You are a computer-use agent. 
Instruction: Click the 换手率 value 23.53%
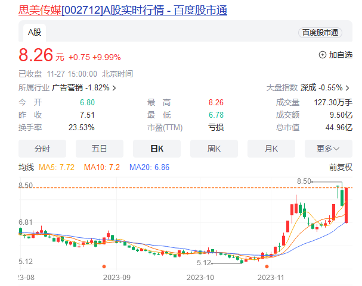(x=82, y=127)
